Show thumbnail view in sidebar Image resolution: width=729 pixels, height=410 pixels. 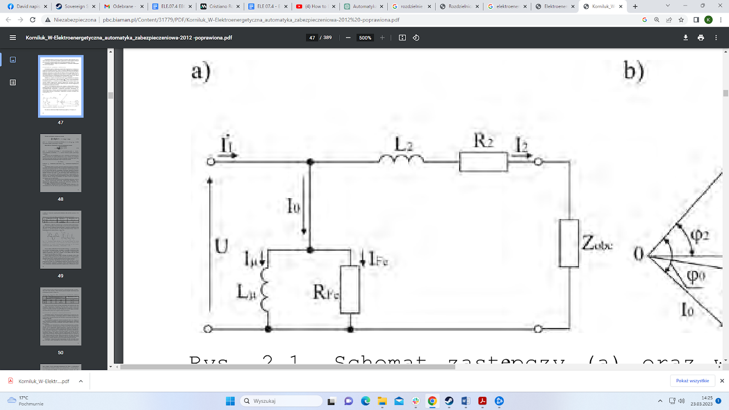[13, 60]
